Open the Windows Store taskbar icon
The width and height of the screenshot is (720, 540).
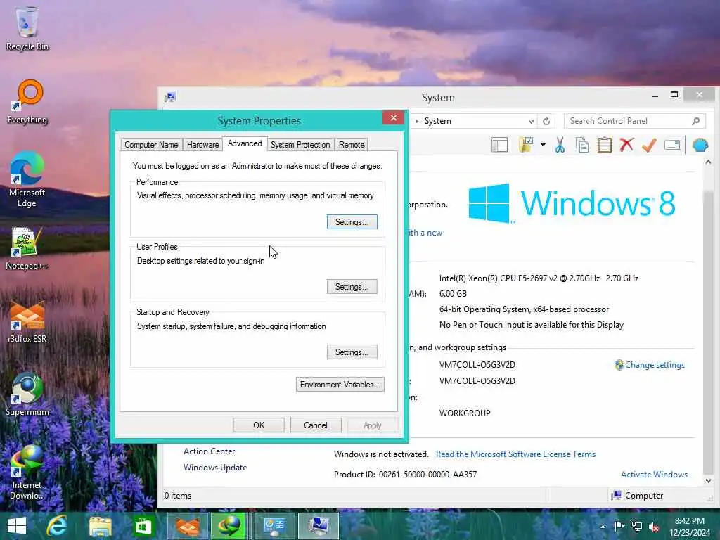pyautogui.click(x=143, y=526)
